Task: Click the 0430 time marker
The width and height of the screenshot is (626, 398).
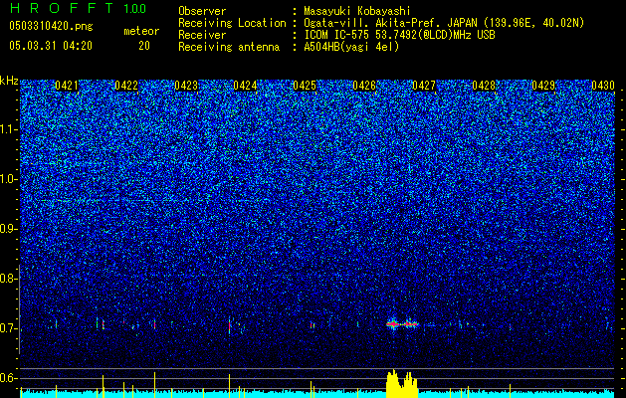Action: 603,86
